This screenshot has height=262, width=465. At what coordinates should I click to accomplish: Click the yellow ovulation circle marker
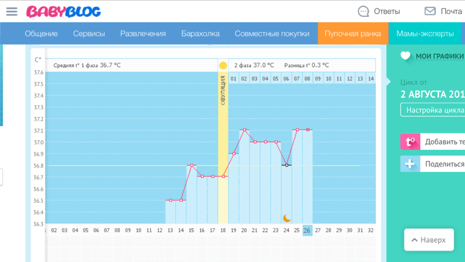pyautogui.click(x=223, y=65)
